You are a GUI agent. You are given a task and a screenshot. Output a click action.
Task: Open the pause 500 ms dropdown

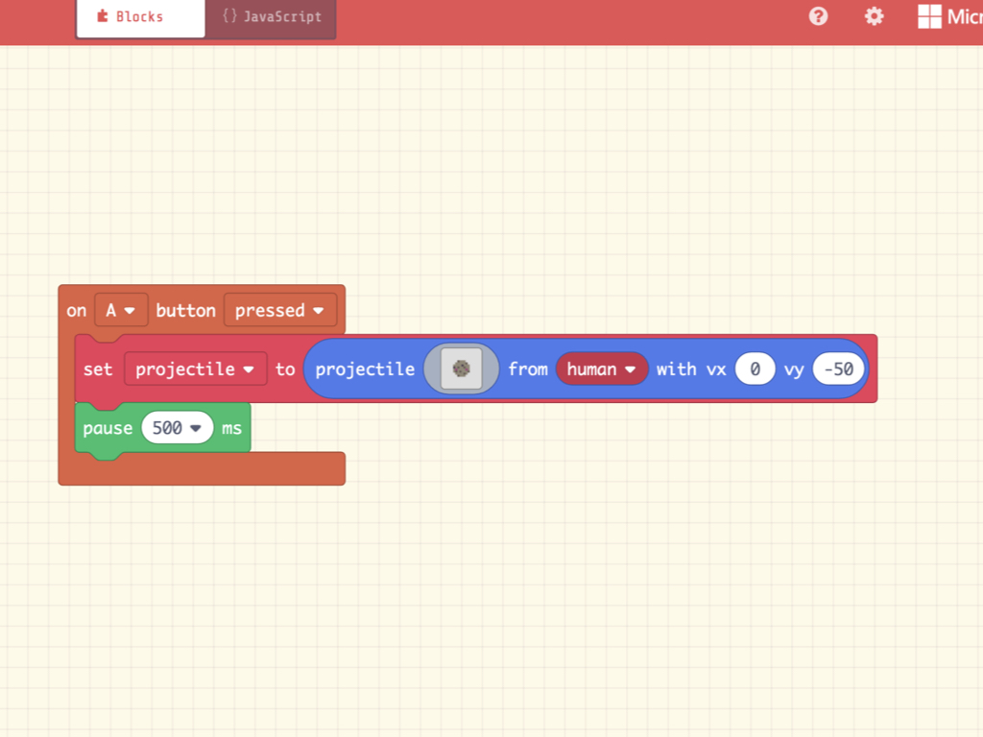click(x=177, y=428)
